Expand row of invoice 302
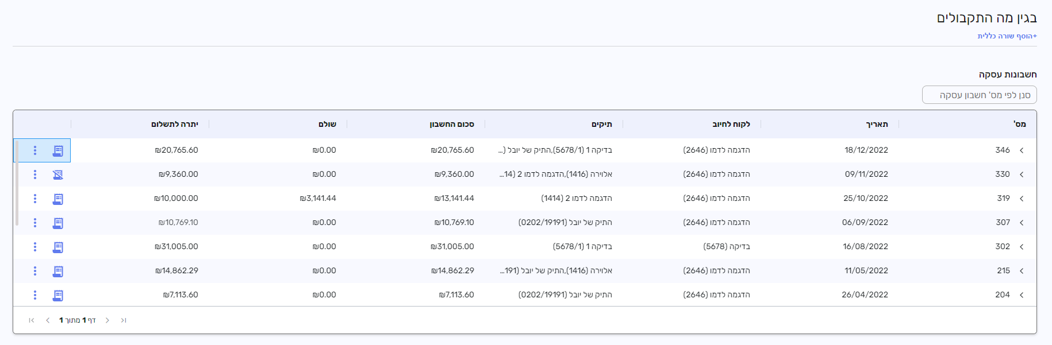 [x=1022, y=247]
